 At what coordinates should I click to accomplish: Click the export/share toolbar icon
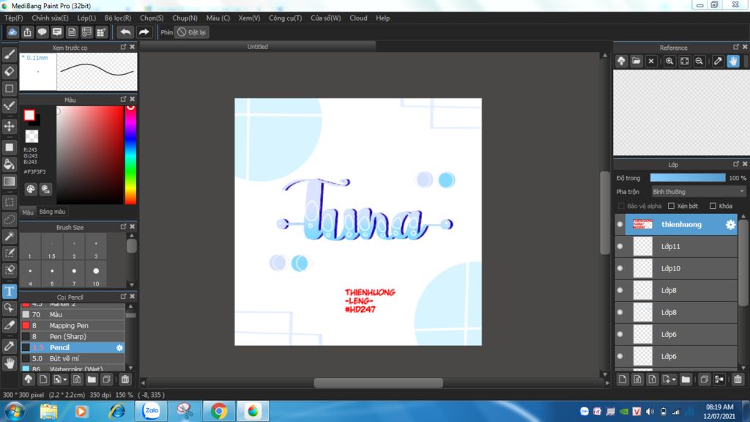click(x=27, y=32)
